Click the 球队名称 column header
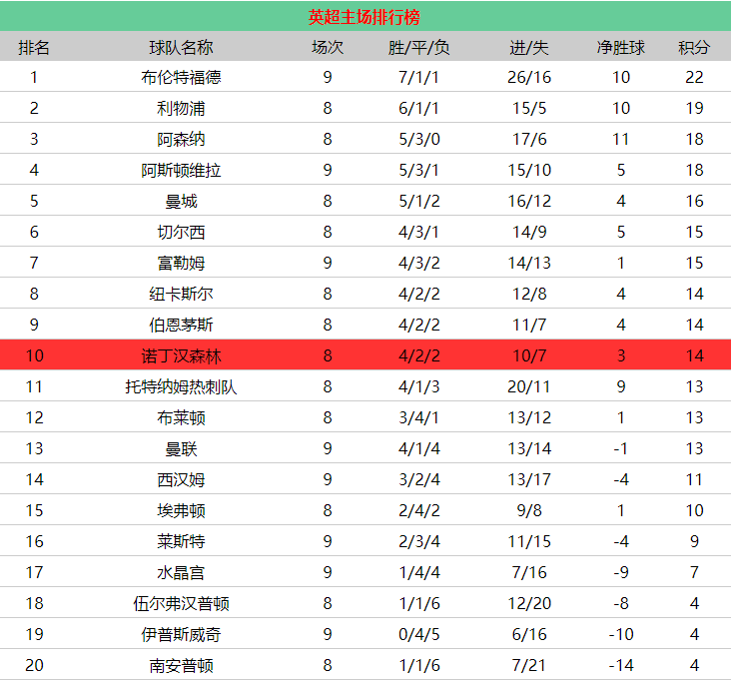 point(181,47)
